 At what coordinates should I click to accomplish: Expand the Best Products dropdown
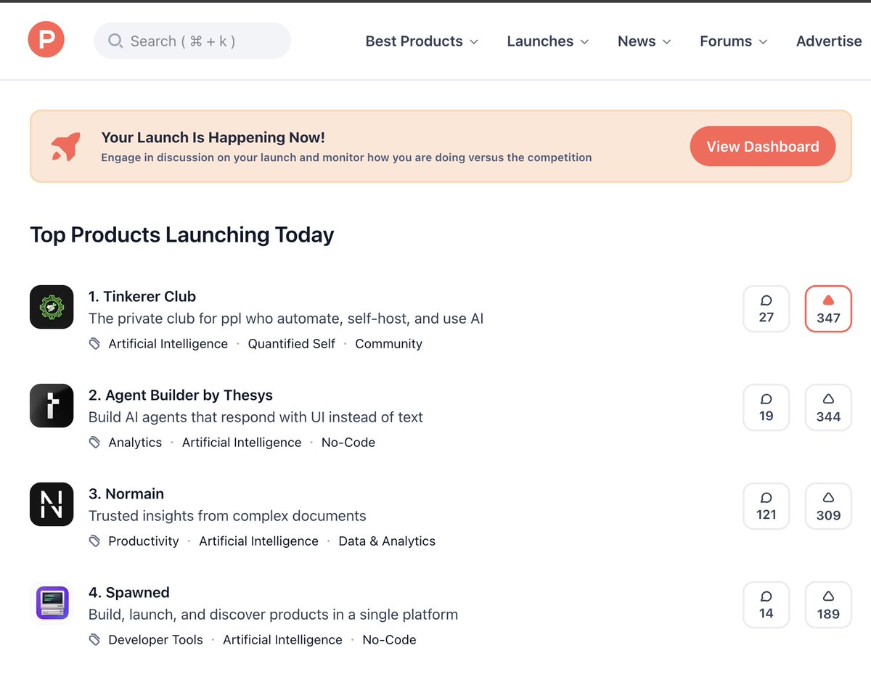click(421, 41)
